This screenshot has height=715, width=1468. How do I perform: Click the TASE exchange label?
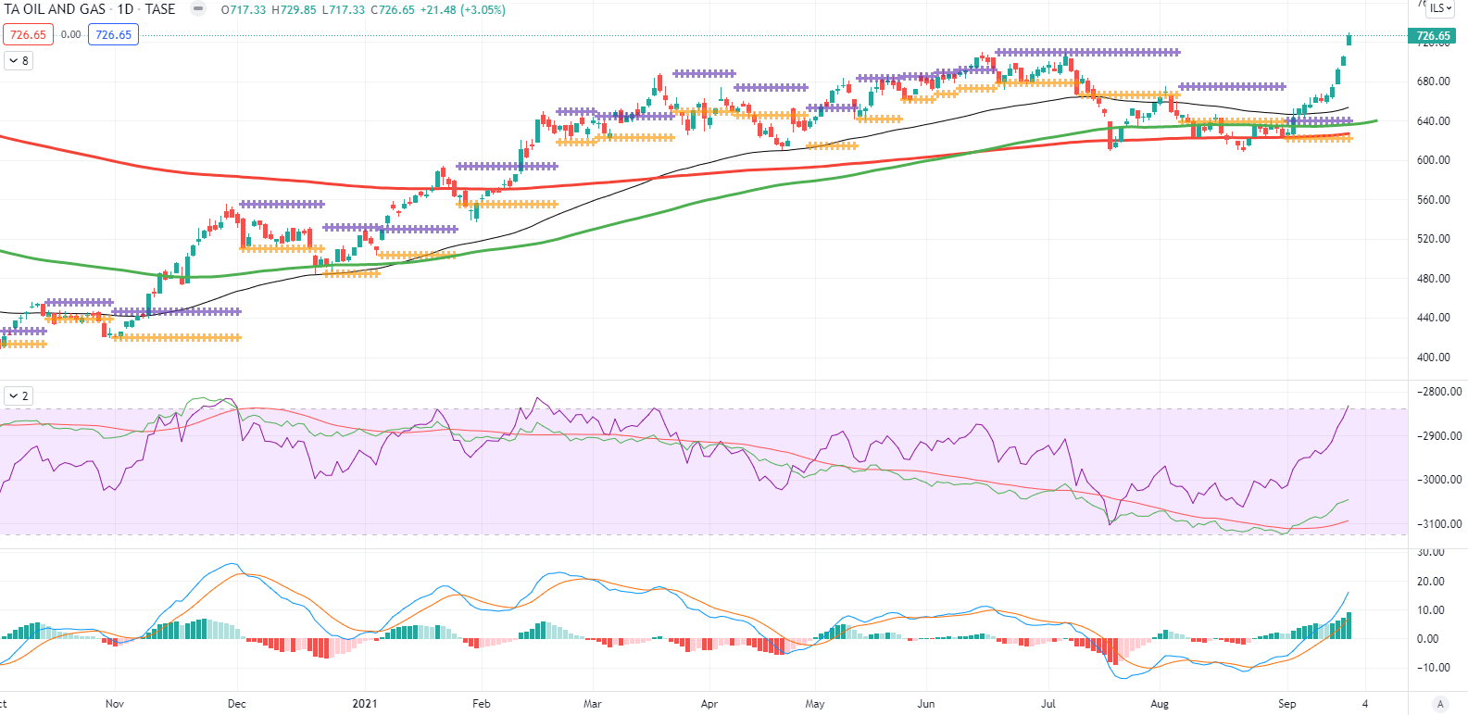coord(160,9)
